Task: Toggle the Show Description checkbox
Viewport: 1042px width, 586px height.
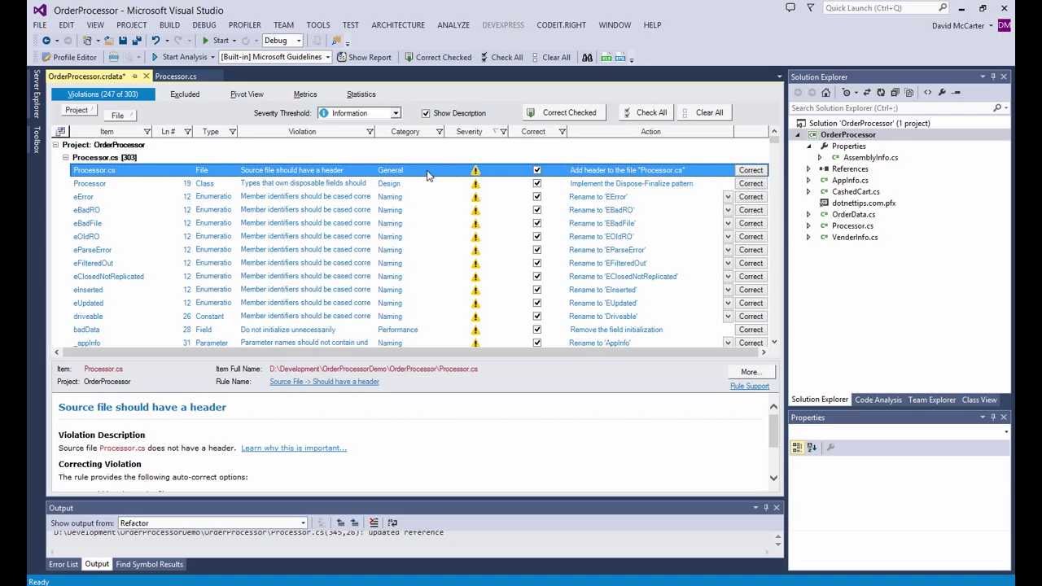Action: coord(426,113)
